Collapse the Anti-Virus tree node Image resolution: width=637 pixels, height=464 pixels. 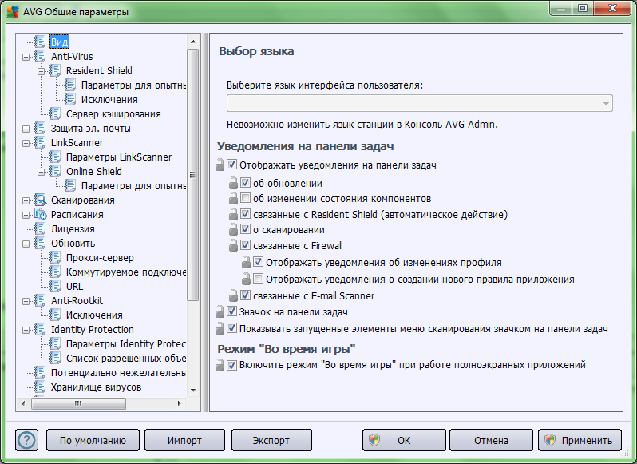(x=26, y=57)
